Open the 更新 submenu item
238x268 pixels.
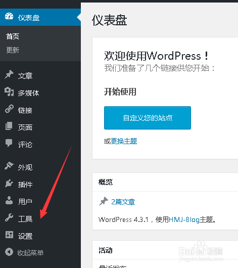(x=13, y=50)
